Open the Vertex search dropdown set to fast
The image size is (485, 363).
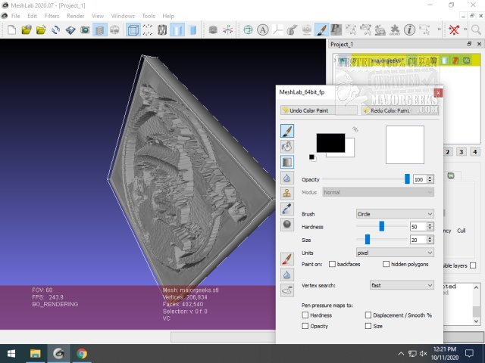[x=401, y=285]
